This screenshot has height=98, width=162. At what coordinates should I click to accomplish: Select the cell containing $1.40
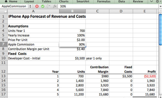(73, 49)
